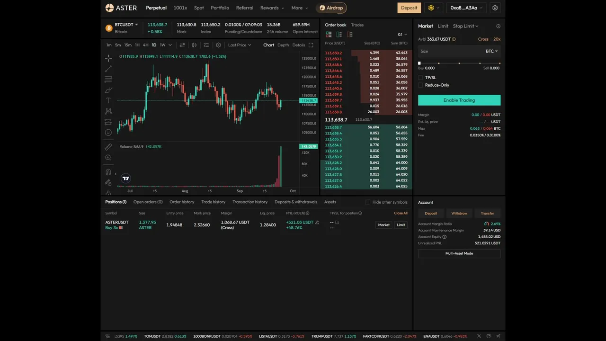
Task: Show both bids and asks order book view
Action: pyautogui.click(x=329, y=34)
